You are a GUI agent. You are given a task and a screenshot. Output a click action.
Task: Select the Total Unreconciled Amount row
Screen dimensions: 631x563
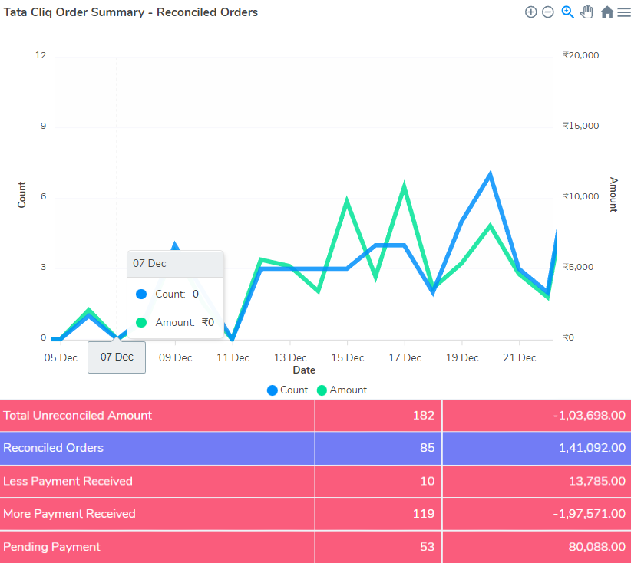coord(315,416)
